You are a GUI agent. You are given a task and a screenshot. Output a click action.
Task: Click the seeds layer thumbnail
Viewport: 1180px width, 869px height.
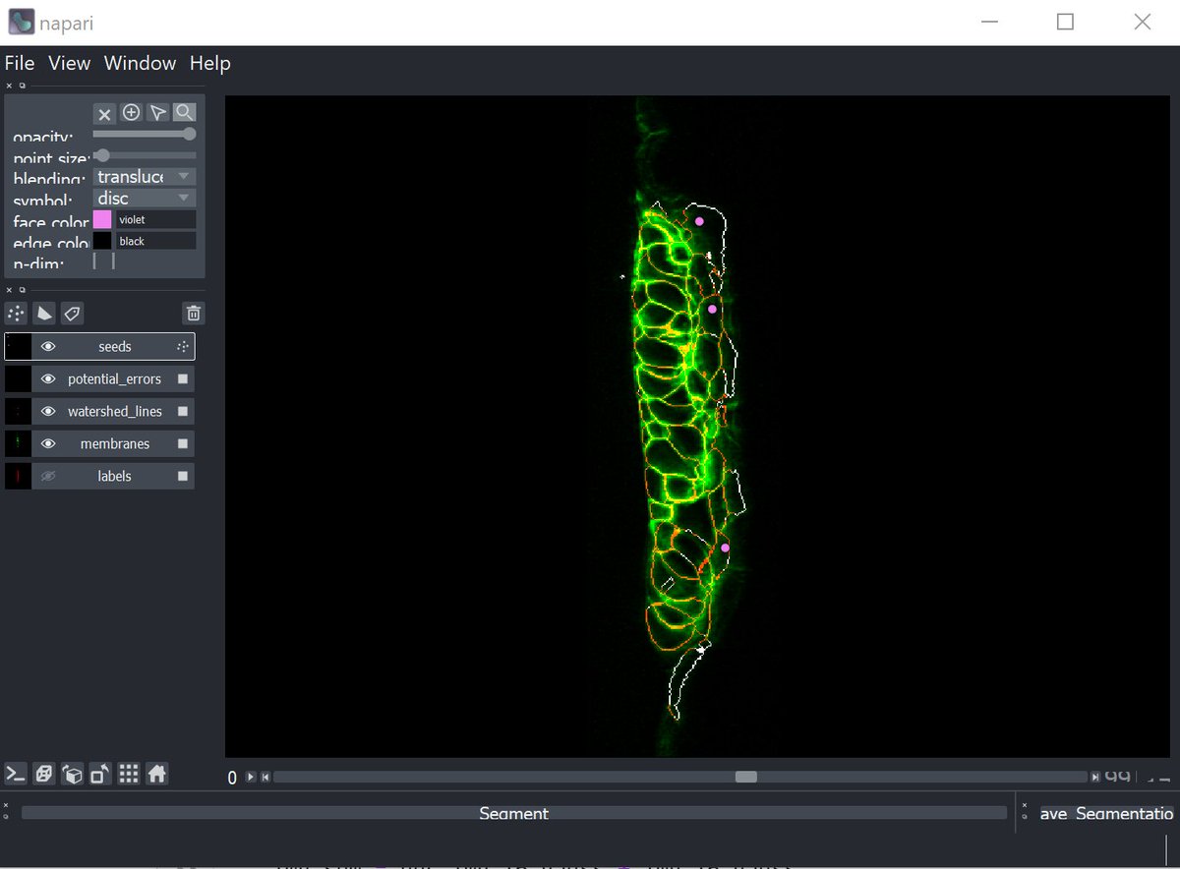tap(18, 346)
